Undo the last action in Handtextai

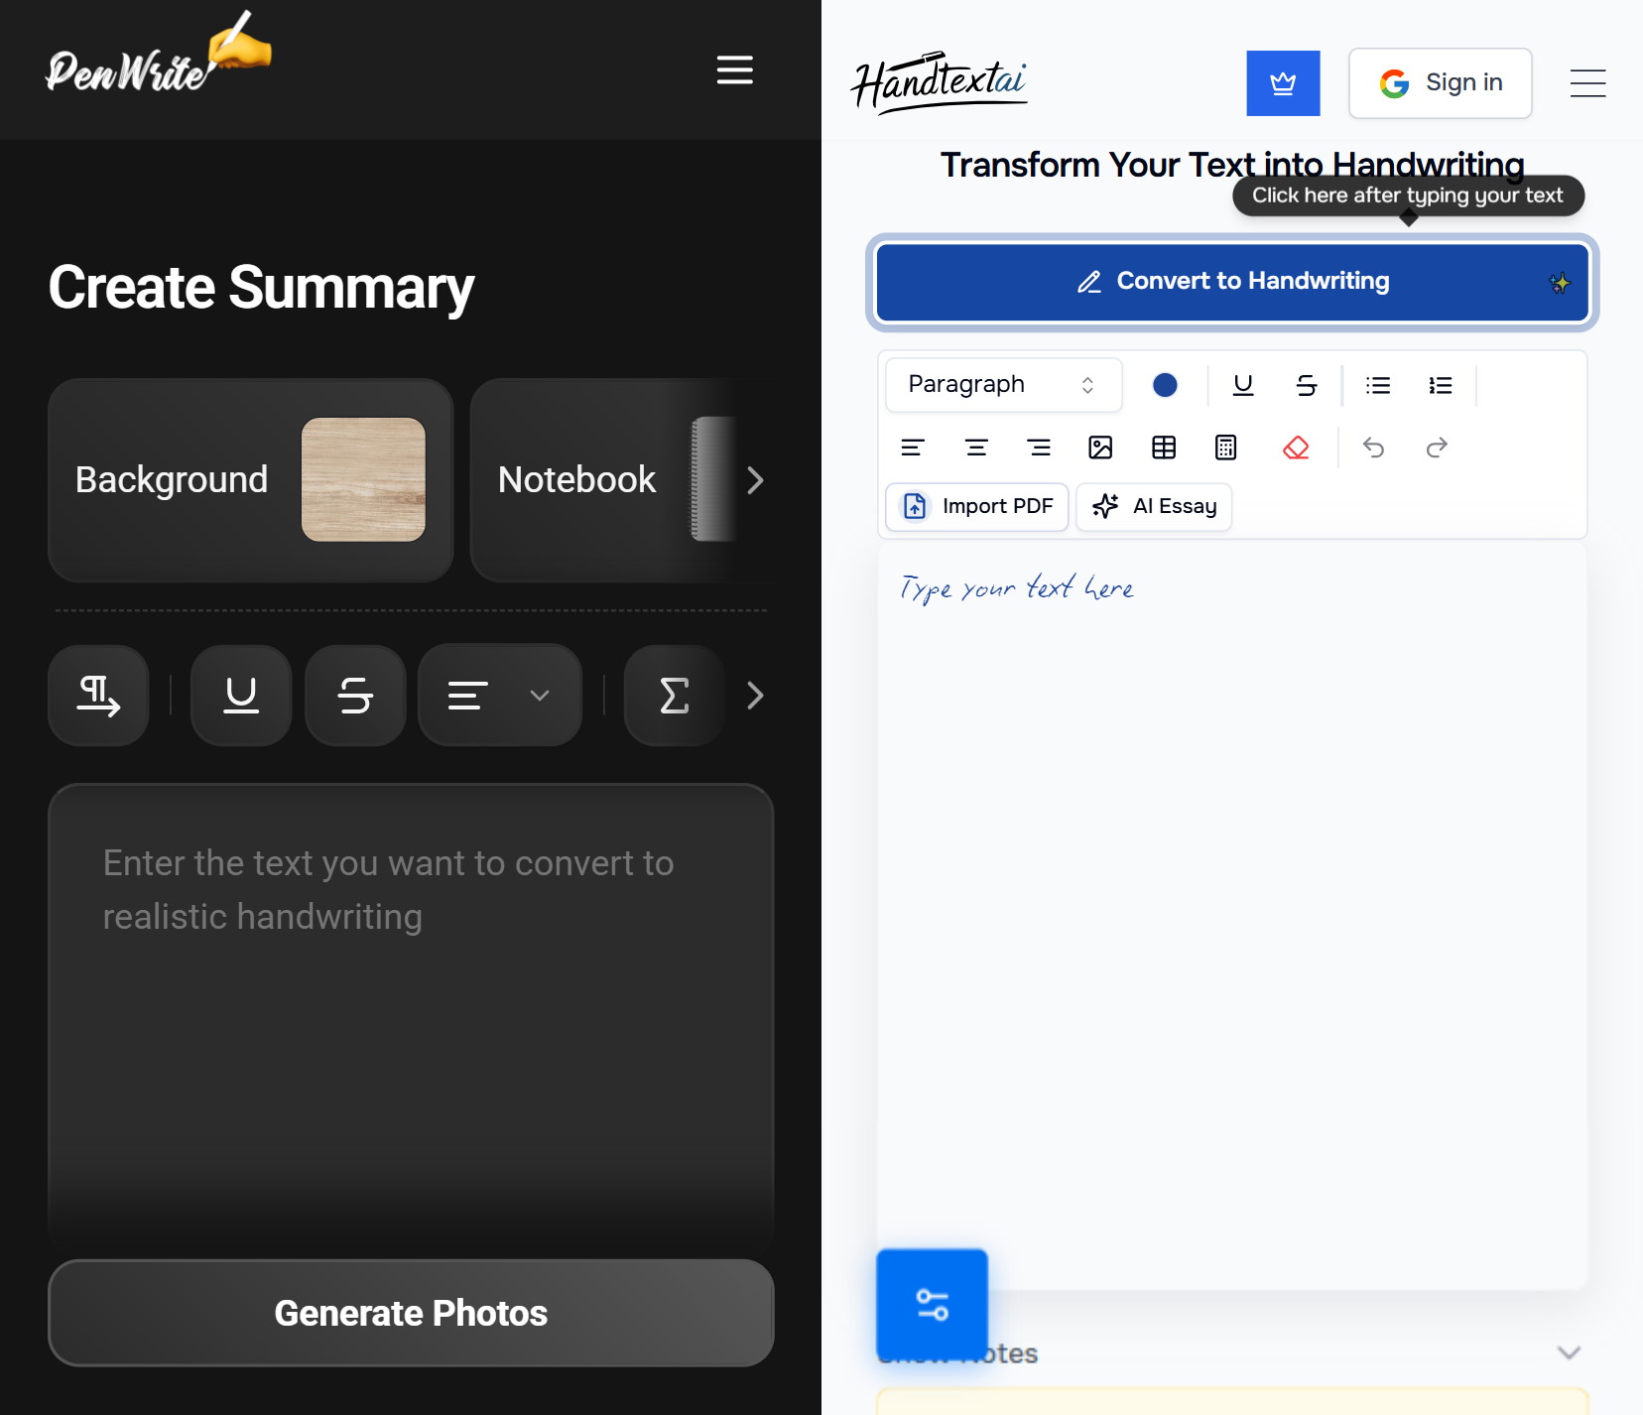tap(1375, 448)
